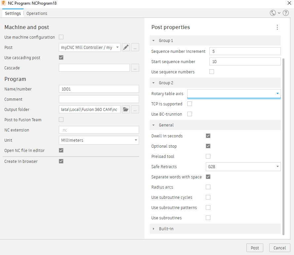The image size is (294, 255).
Task: Click the ellipsis button next to Post
Action: (135, 48)
